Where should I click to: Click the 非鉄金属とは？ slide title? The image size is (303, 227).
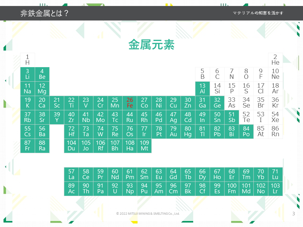pyautogui.click(x=45, y=14)
